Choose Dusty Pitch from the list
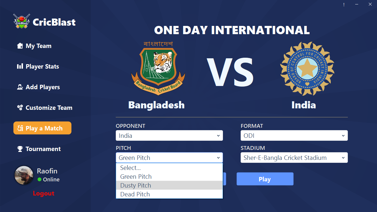This screenshot has height=212, width=377. point(169,185)
